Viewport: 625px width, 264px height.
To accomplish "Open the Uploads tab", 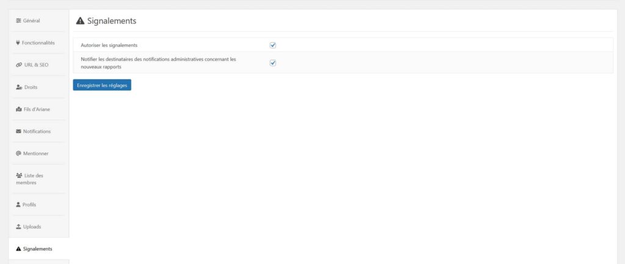I will tap(38, 227).
